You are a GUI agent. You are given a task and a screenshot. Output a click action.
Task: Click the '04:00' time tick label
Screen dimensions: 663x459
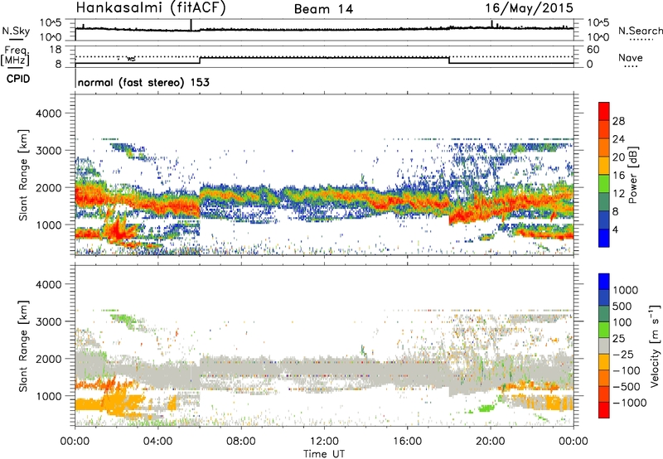(x=157, y=442)
